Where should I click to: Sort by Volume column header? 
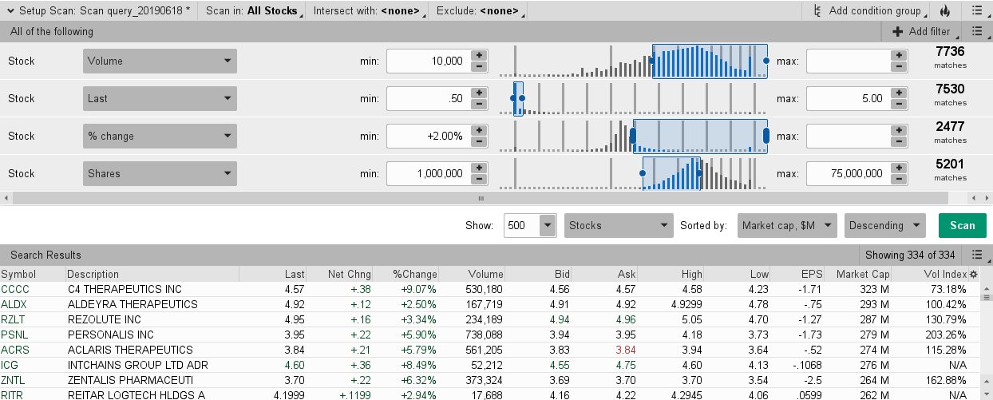pyautogui.click(x=485, y=274)
